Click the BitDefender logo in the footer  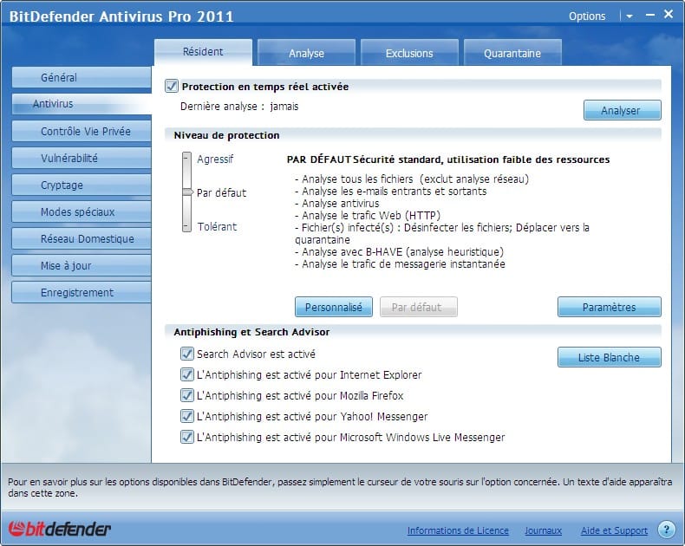tap(60, 529)
